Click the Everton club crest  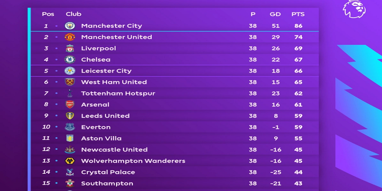click(x=70, y=127)
